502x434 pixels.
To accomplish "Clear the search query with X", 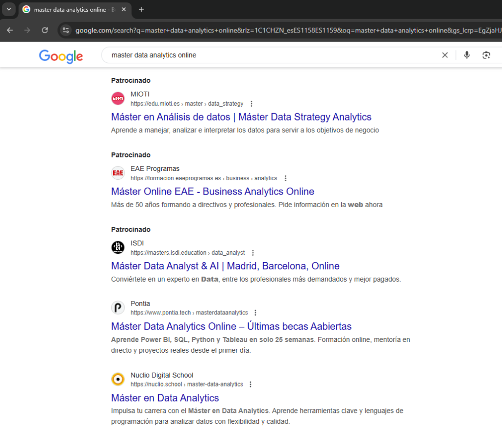I will tap(445, 55).
